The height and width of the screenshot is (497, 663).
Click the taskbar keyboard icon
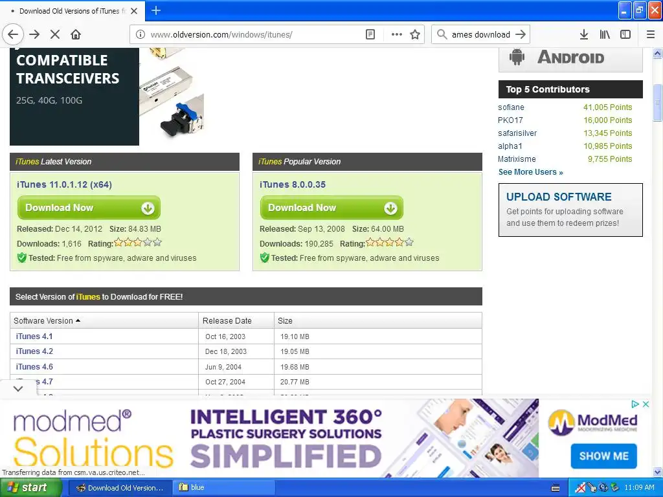[556, 488]
